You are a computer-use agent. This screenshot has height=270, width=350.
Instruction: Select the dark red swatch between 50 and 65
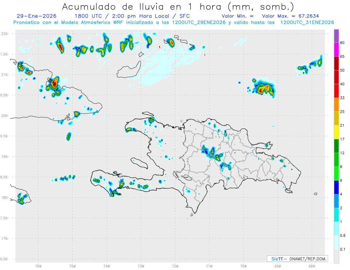pyautogui.click(x=336, y=63)
